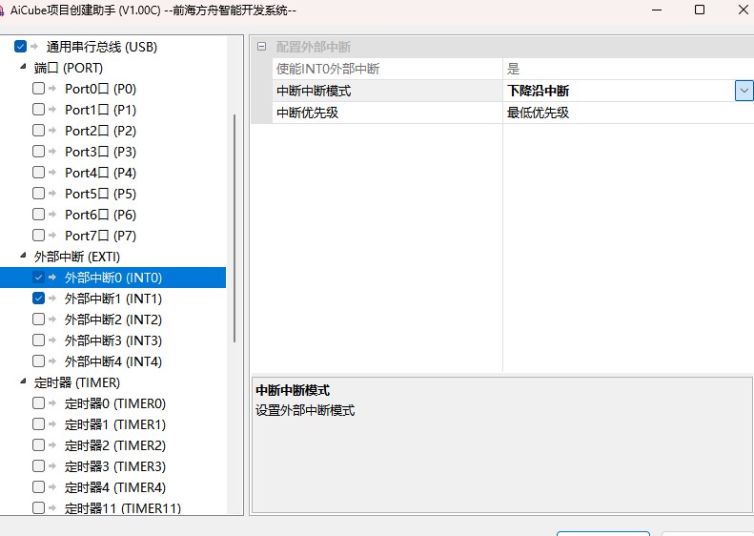Choose the Port4口 (P4) tree label
Image resolution: width=754 pixels, height=536 pixels.
tap(100, 173)
